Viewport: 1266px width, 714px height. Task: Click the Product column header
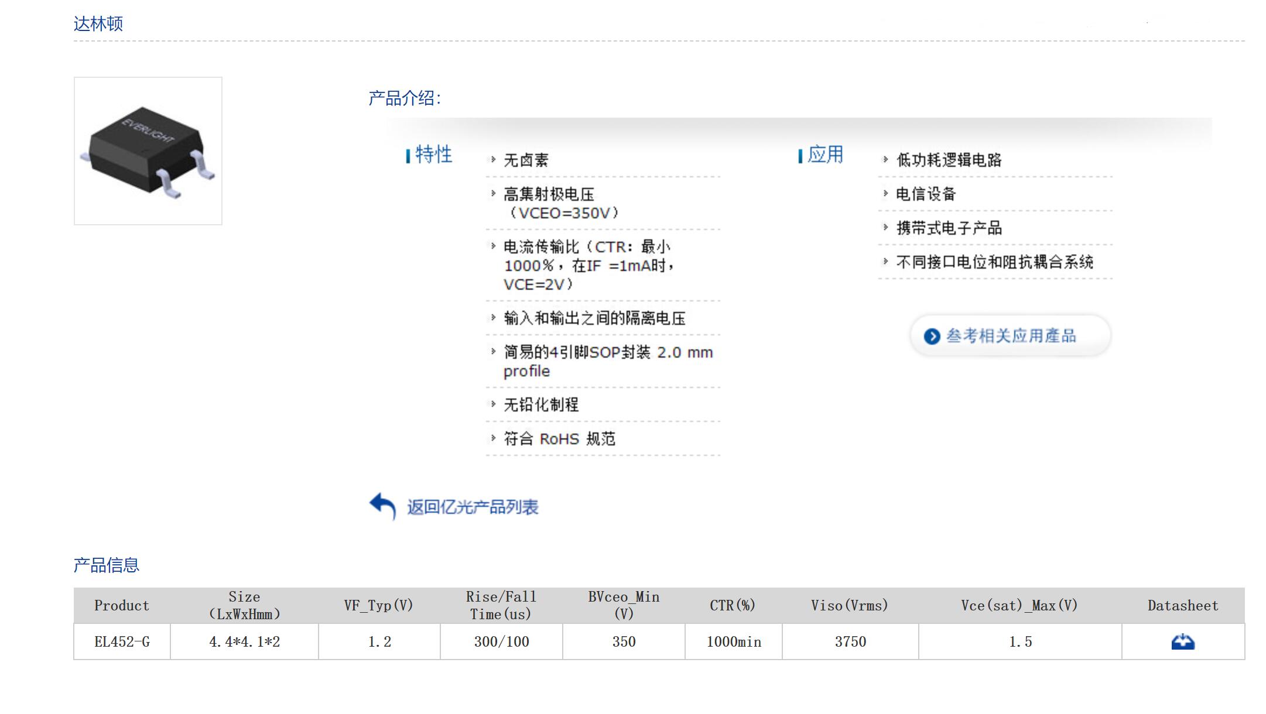click(122, 606)
